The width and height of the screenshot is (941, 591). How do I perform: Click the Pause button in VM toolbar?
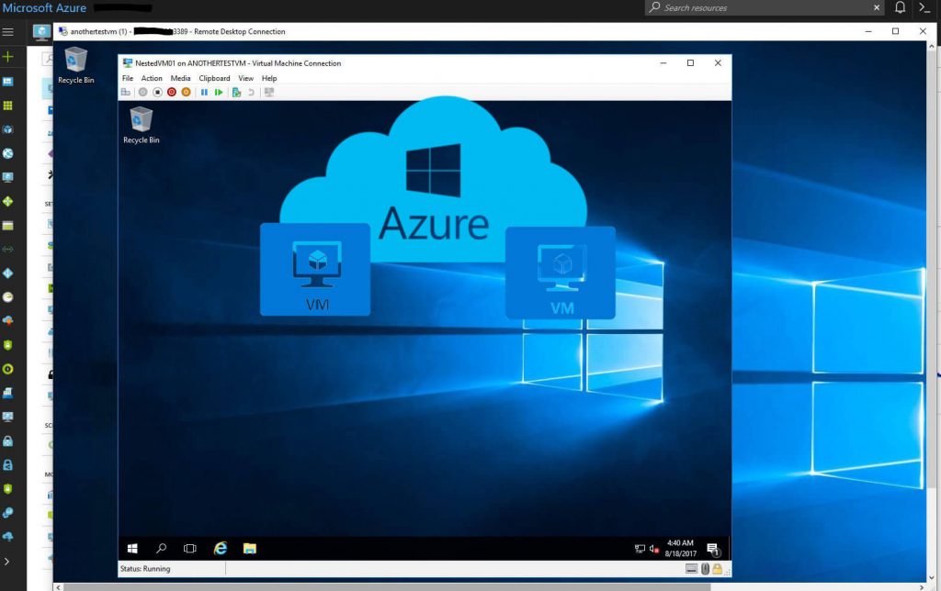tap(204, 92)
